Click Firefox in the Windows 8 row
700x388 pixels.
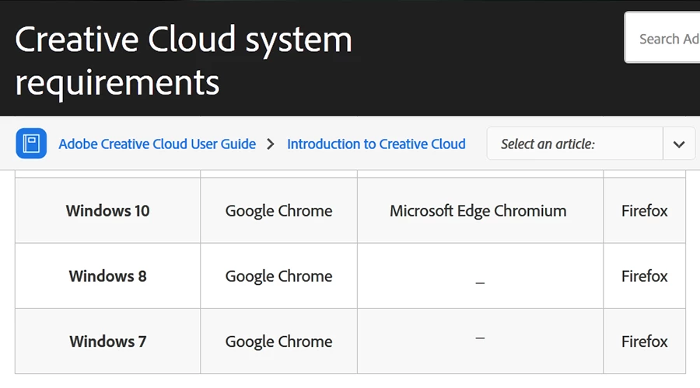[644, 275]
